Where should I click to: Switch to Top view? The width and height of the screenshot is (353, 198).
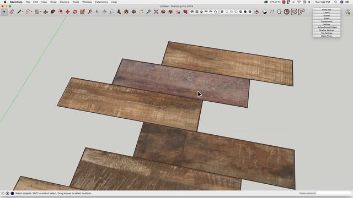coord(197,12)
